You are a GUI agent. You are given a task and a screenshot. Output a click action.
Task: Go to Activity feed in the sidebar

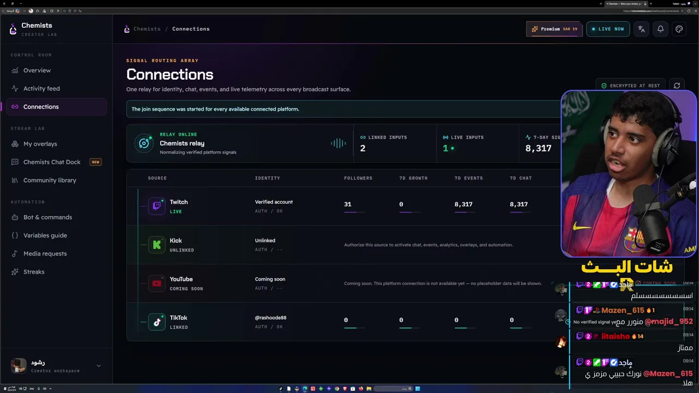click(56, 88)
